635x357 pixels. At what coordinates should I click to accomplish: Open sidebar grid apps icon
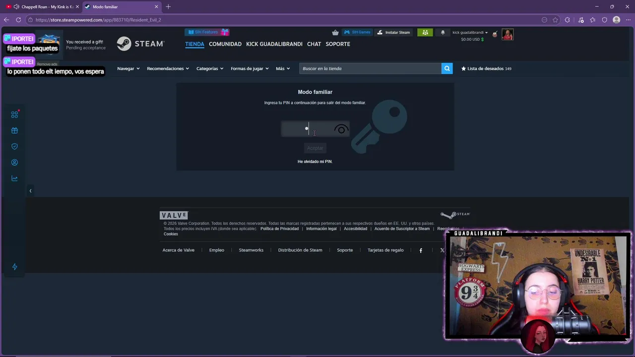(x=14, y=115)
